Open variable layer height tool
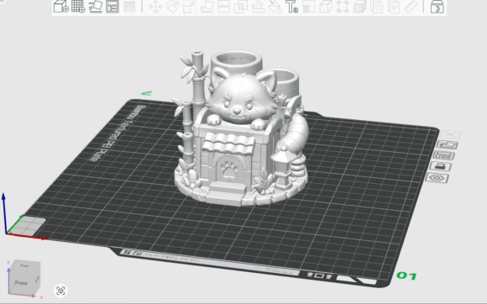 (129, 6)
